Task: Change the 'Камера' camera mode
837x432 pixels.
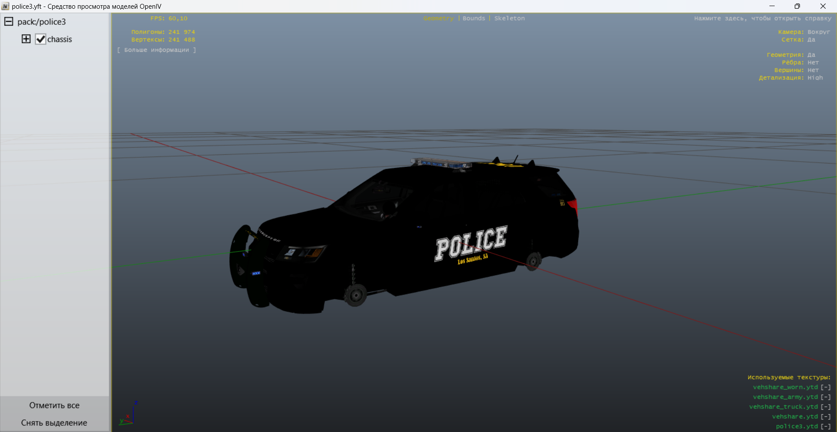Action: point(818,32)
